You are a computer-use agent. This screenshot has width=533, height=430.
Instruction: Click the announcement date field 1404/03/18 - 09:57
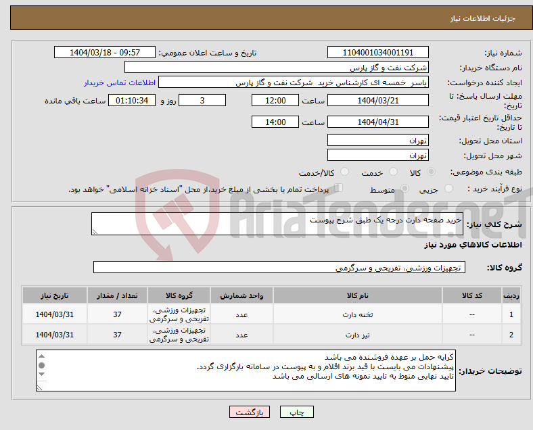[x=105, y=52]
